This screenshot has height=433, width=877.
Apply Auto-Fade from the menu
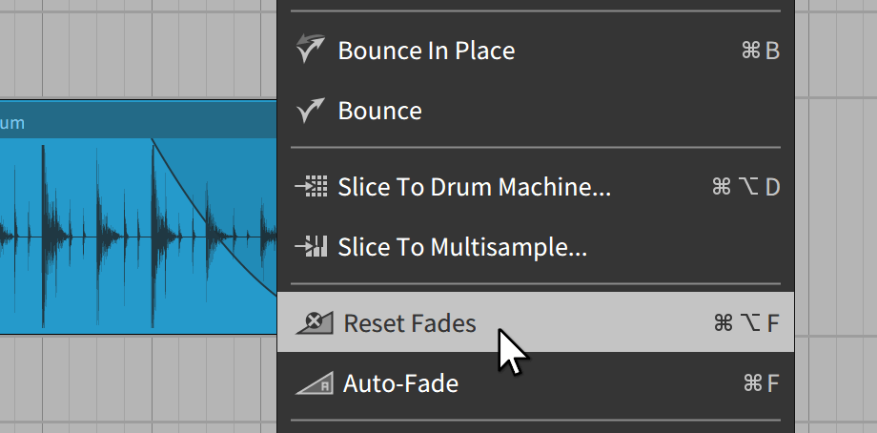point(400,384)
